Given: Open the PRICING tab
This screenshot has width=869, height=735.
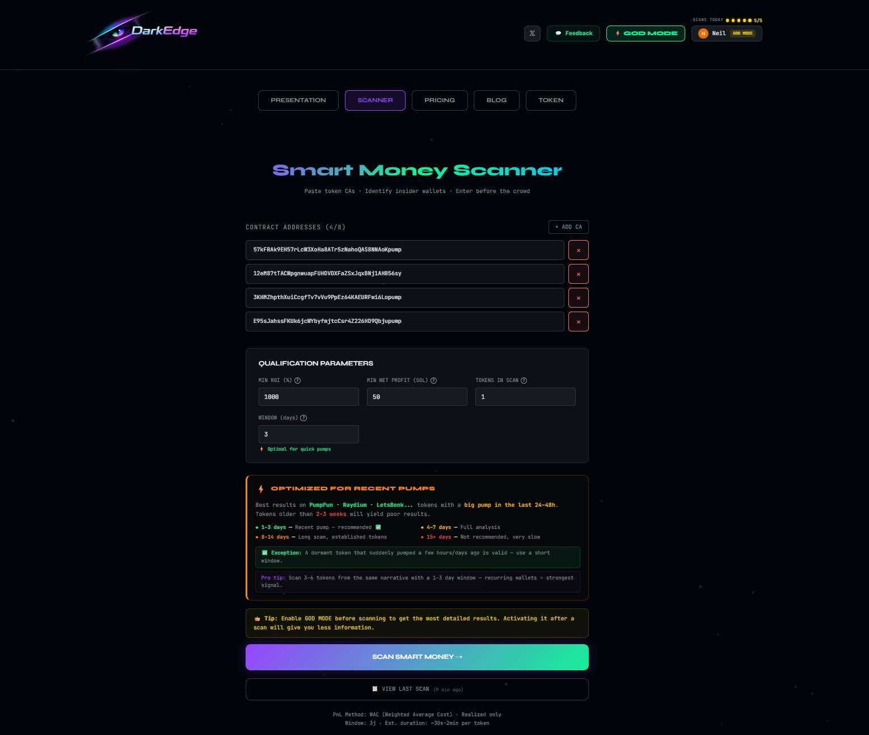Looking at the screenshot, I should (440, 100).
